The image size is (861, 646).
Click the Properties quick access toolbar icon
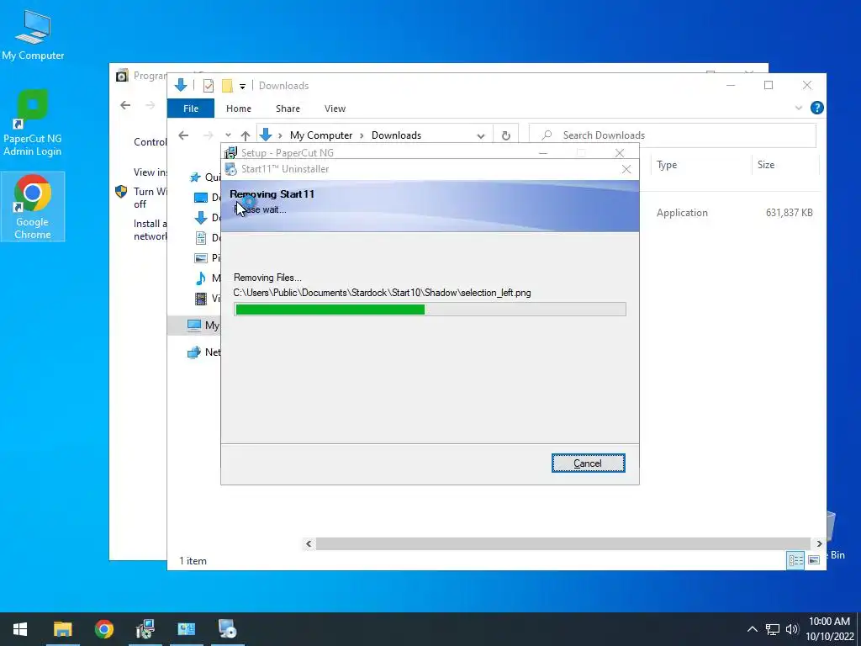point(209,86)
